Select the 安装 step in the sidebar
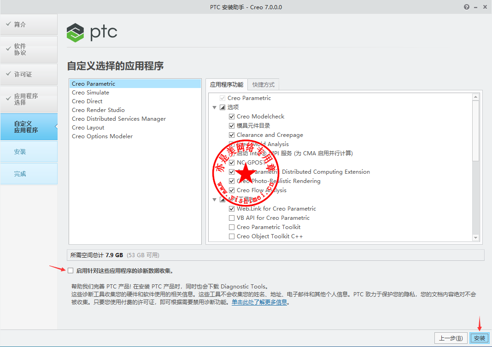The image size is (492, 347). [x=29, y=152]
